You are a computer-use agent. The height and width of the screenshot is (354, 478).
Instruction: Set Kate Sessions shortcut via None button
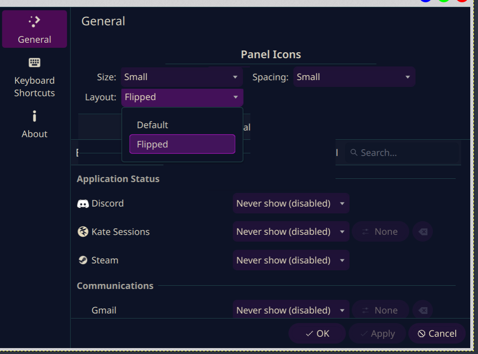coord(380,232)
